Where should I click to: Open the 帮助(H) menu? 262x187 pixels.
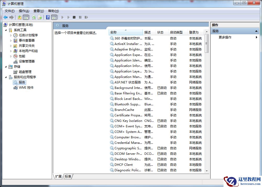coord(53,11)
